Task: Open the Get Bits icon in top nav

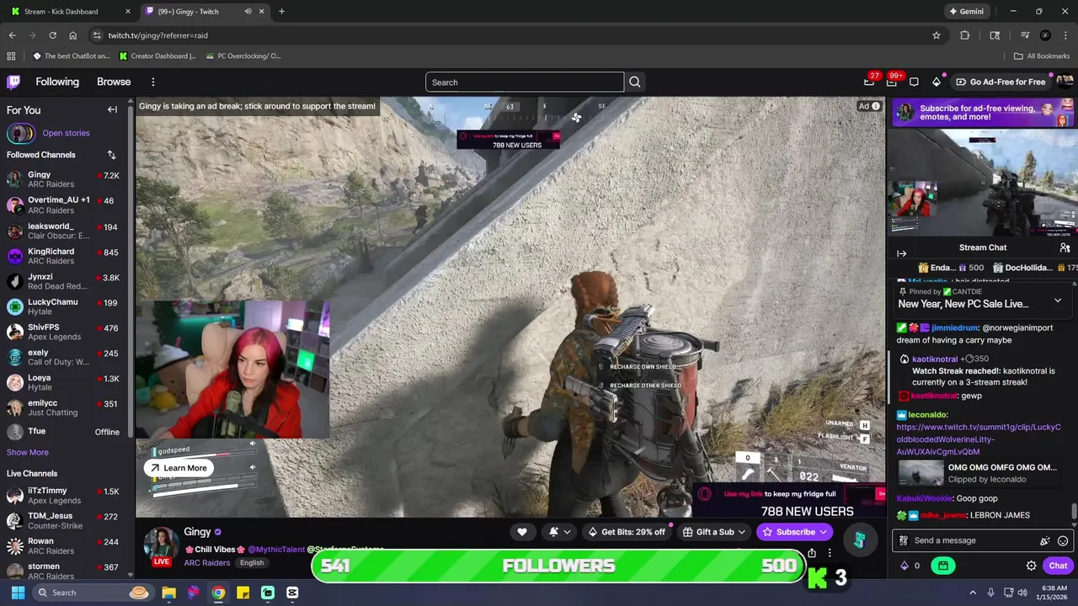Action: (x=937, y=82)
